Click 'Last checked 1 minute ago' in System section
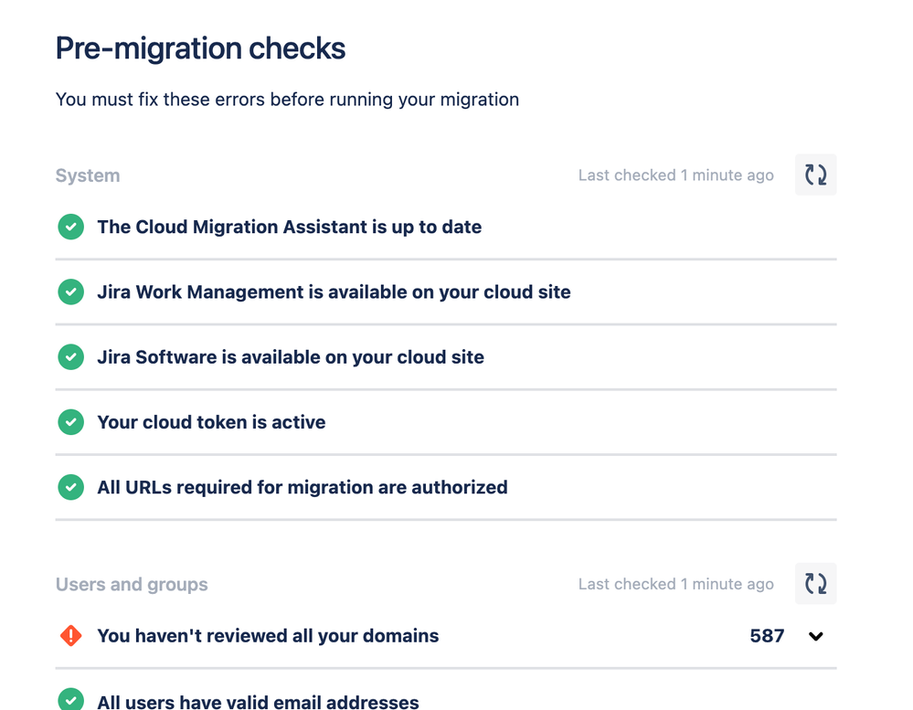 point(676,175)
